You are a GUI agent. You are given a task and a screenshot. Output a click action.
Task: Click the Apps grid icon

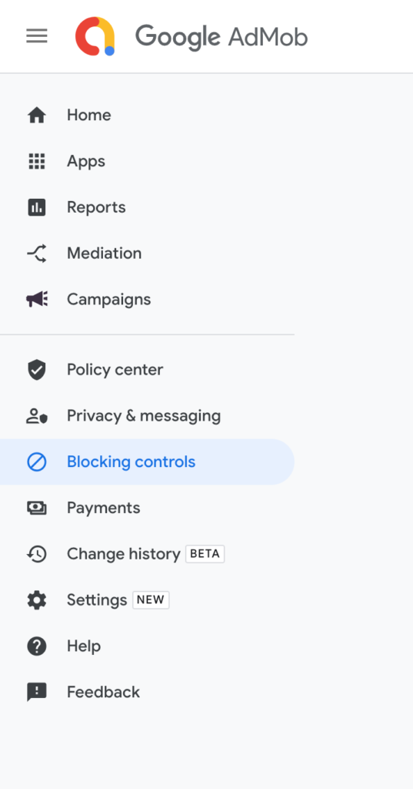pyautogui.click(x=37, y=162)
